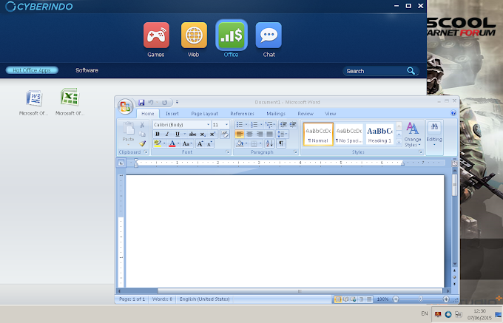This screenshot has height=323, width=503.
Task: Click the Hot Office Apps button
Action: click(x=32, y=70)
